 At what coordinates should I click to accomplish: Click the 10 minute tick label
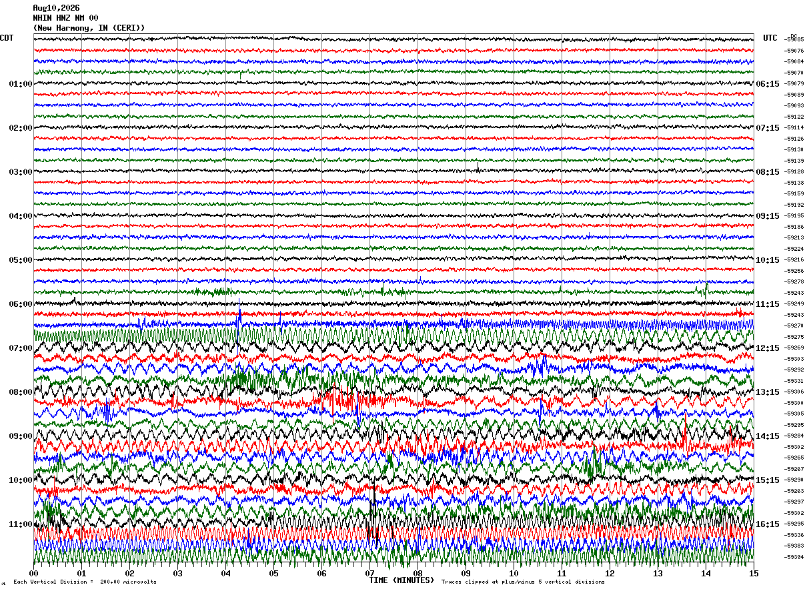[514, 573]
